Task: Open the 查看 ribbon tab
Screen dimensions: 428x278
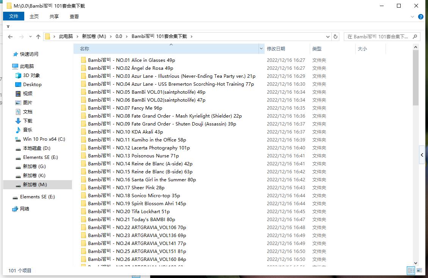Action: (74, 16)
